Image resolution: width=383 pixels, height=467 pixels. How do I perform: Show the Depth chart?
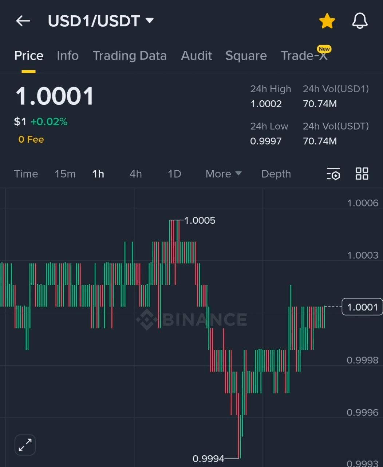(x=276, y=174)
